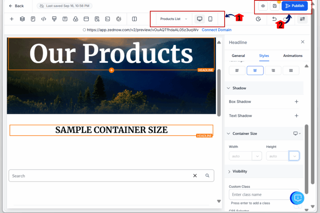Open the chat support bubble
Screen dimensions: 320x213
(297, 198)
